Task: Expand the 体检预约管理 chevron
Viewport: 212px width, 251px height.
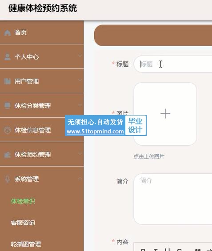Action: [x=80, y=154]
